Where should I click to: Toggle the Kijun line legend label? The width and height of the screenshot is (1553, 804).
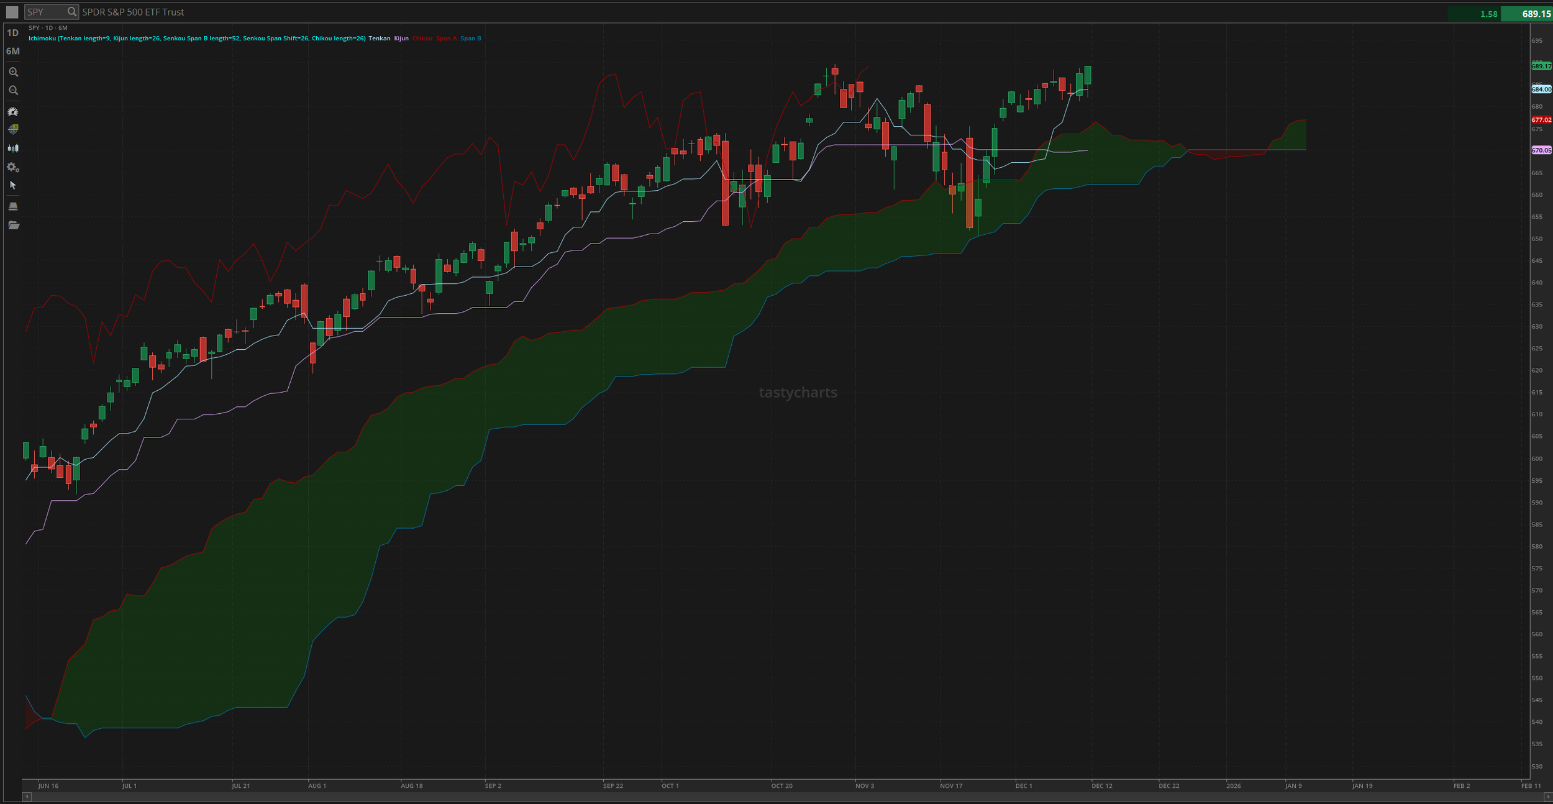click(401, 39)
